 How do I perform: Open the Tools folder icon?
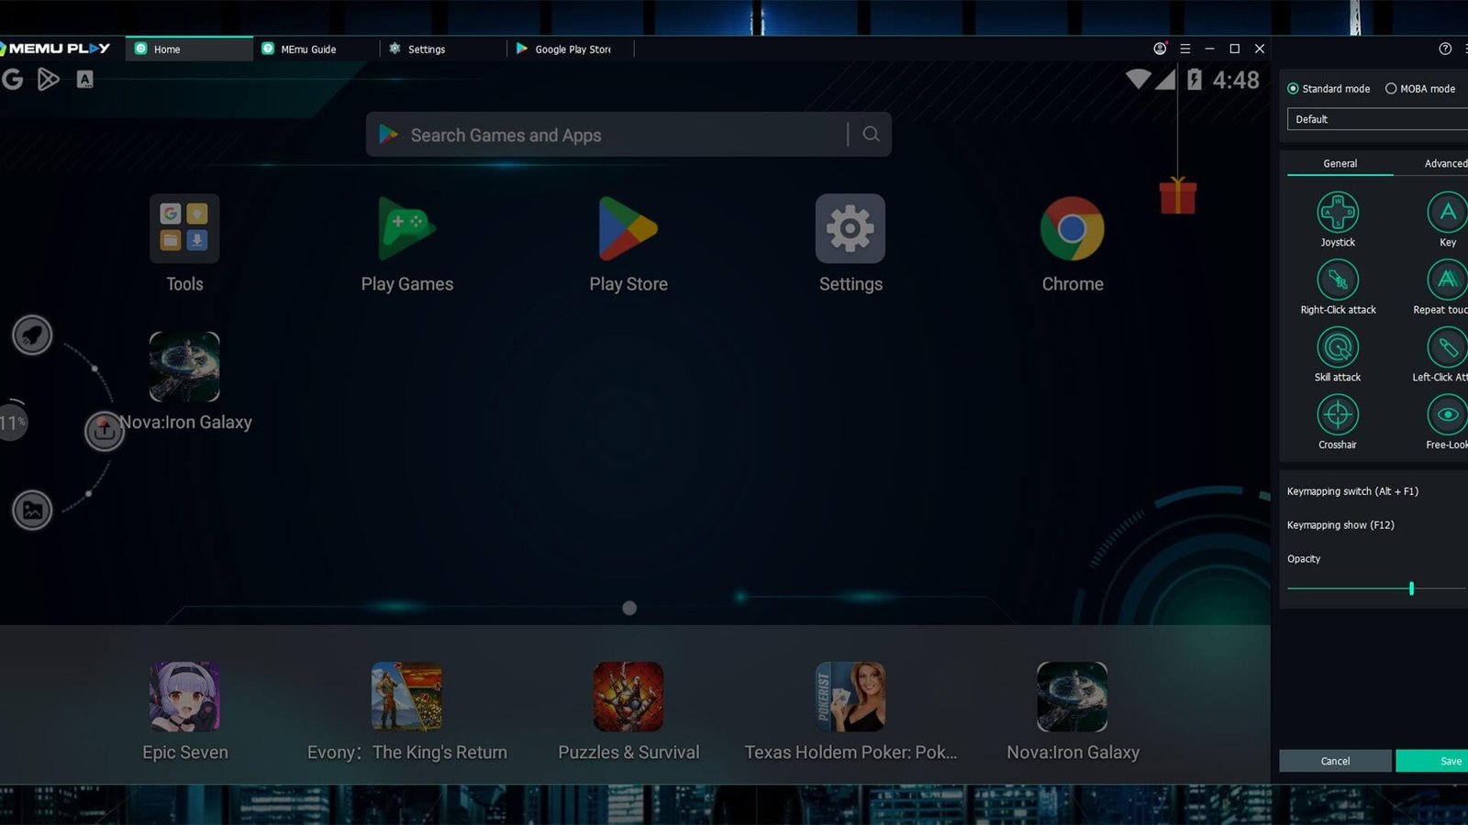[x=184, y=228]
